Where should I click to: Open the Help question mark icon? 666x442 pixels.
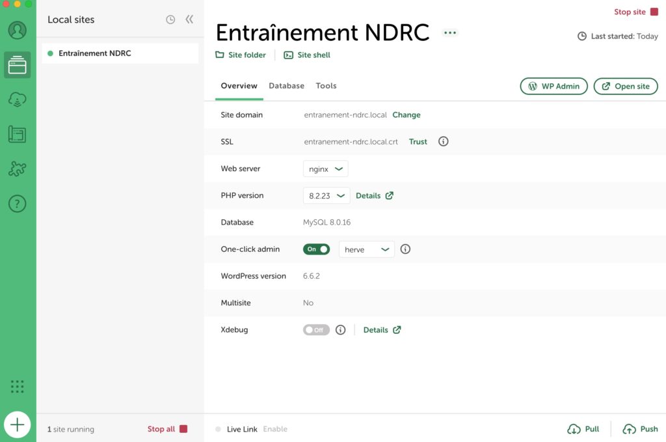(x=18, y=204)
